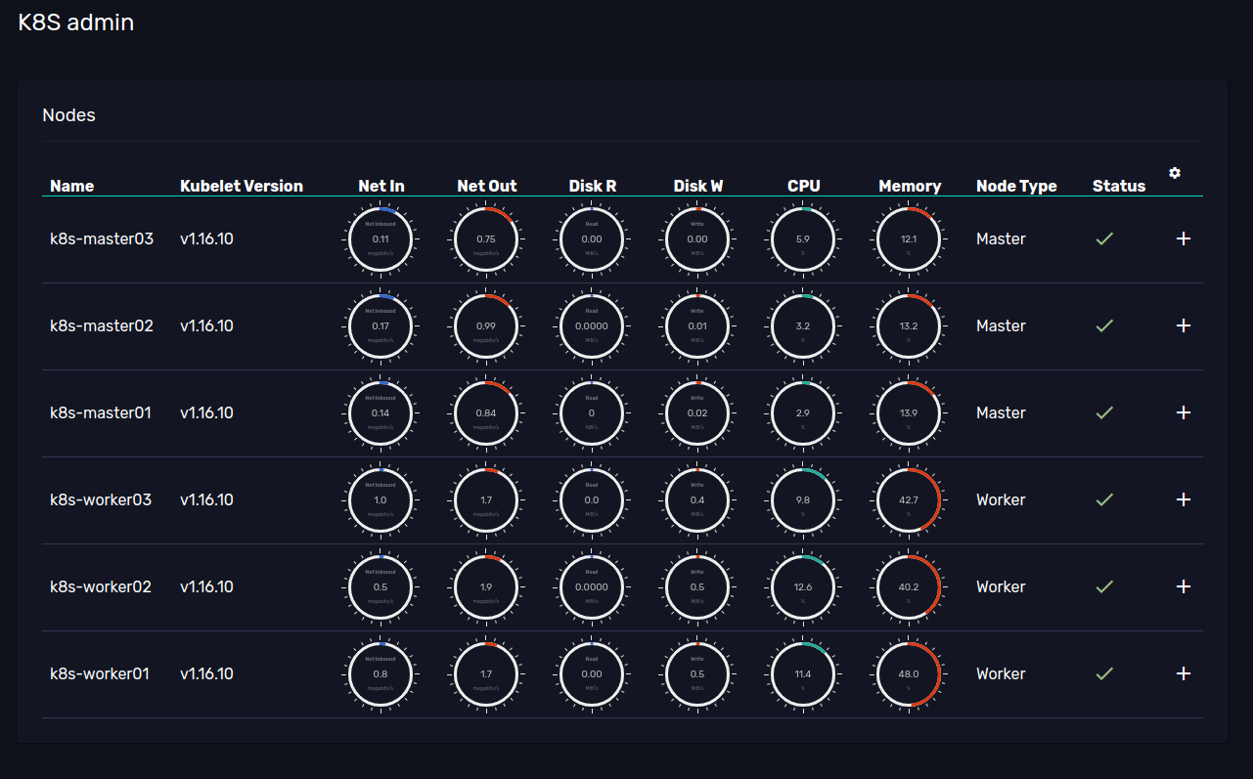Screen dimensions: 1253x779
Task: Click the k8s-worker01 Memory gauge 48.0
Action: coord(910,673)
